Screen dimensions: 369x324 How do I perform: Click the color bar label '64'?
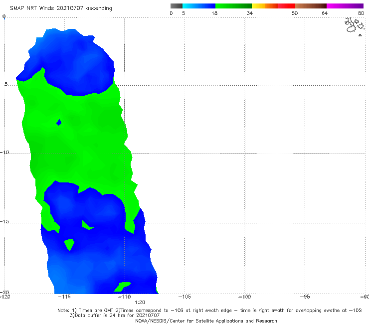point(325,13)
